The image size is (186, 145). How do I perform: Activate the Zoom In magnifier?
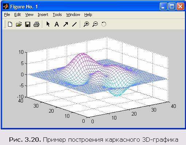86,24
